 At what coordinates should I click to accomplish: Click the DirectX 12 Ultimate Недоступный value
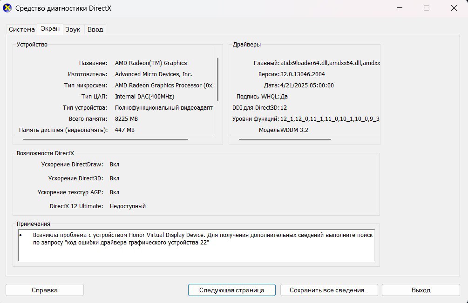[x=128, y=206]
